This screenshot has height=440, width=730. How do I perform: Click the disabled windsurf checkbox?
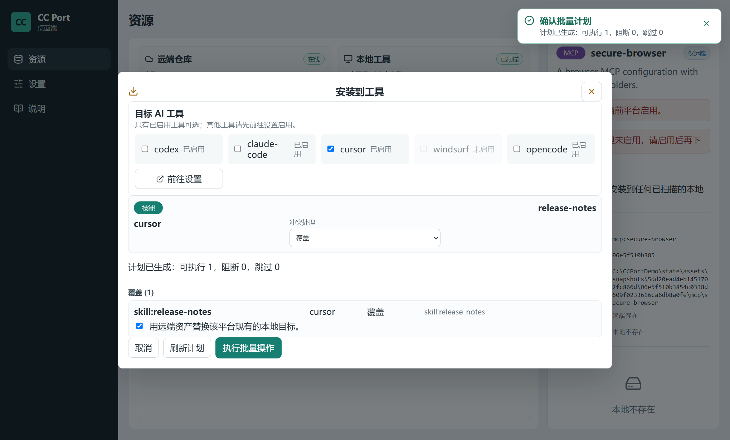(x=424, y=149)
